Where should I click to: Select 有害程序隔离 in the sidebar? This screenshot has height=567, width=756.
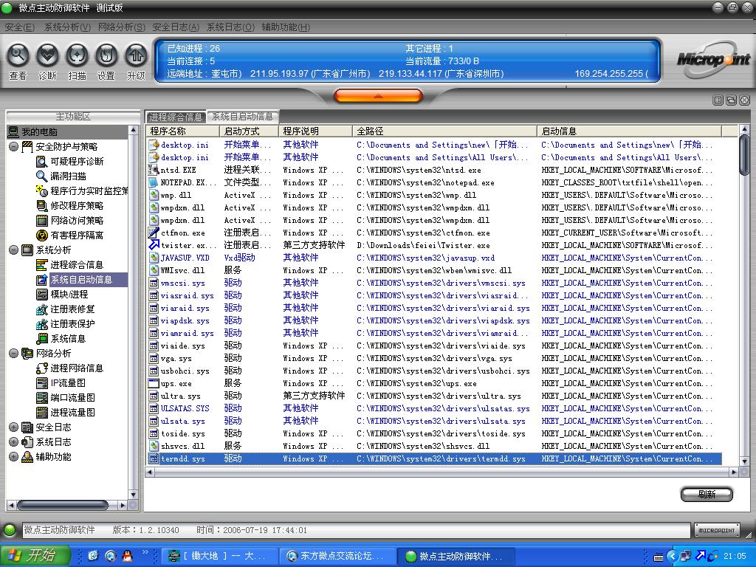77,236
